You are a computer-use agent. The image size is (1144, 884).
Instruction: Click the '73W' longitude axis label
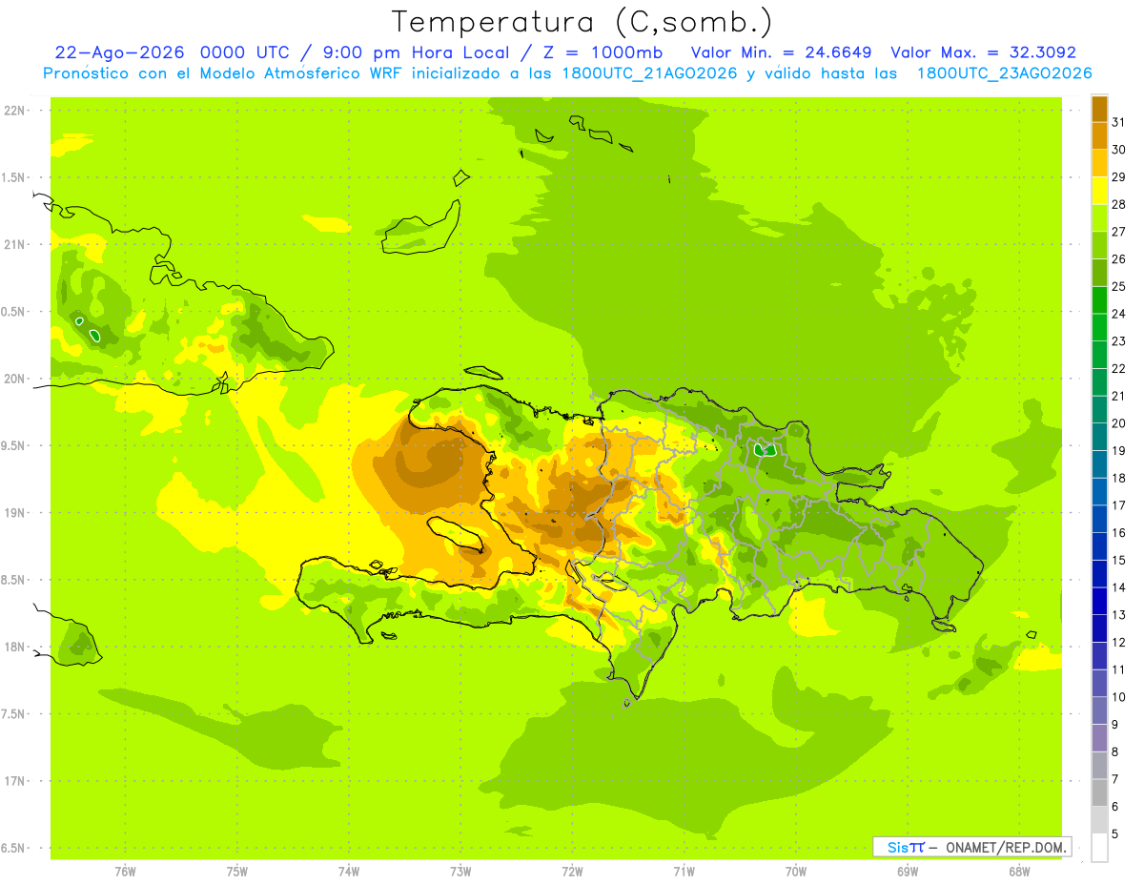pos(460,871)
